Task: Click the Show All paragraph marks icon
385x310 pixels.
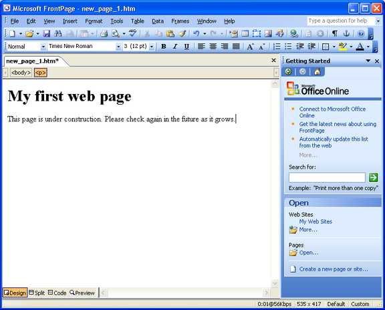Action: 335,33
